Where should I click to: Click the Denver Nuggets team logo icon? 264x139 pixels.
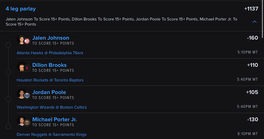pos(27,123)
